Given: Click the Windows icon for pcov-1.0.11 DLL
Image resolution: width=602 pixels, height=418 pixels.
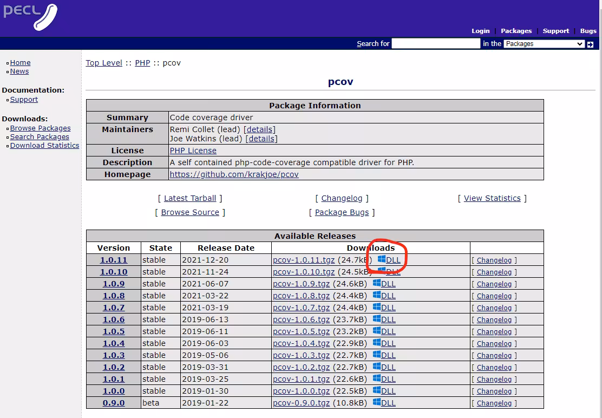Looking at the screenshot, I should click(x=381, y=259).
